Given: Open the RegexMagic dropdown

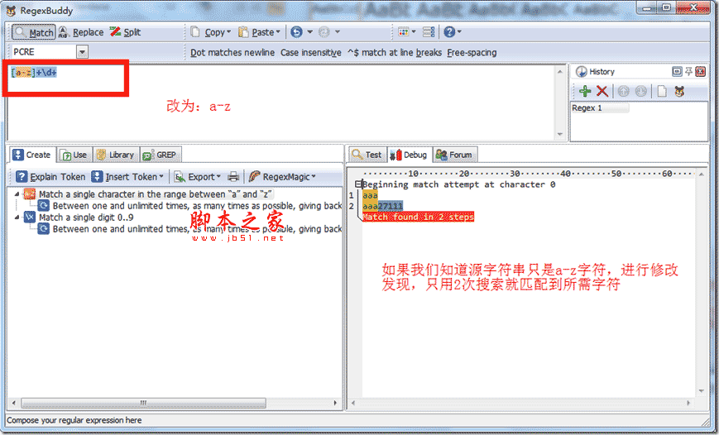Looking at the screenshot, I should (x=282, y=177).
